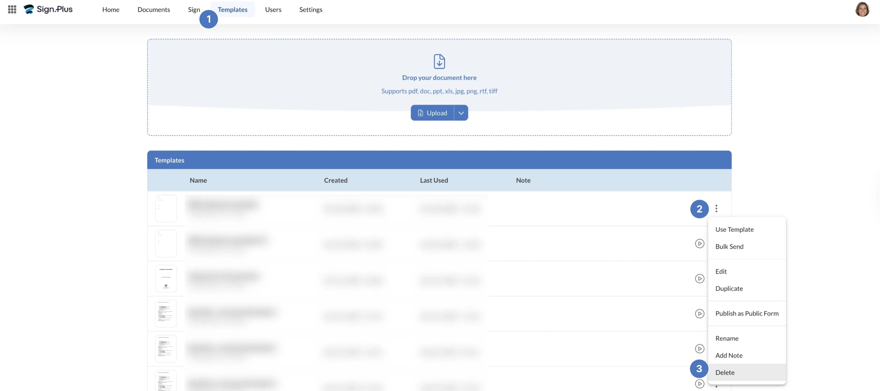Click the first template's thumbnail preview
880x391 pixels.
pyautogui.click(x=166, y=208)
